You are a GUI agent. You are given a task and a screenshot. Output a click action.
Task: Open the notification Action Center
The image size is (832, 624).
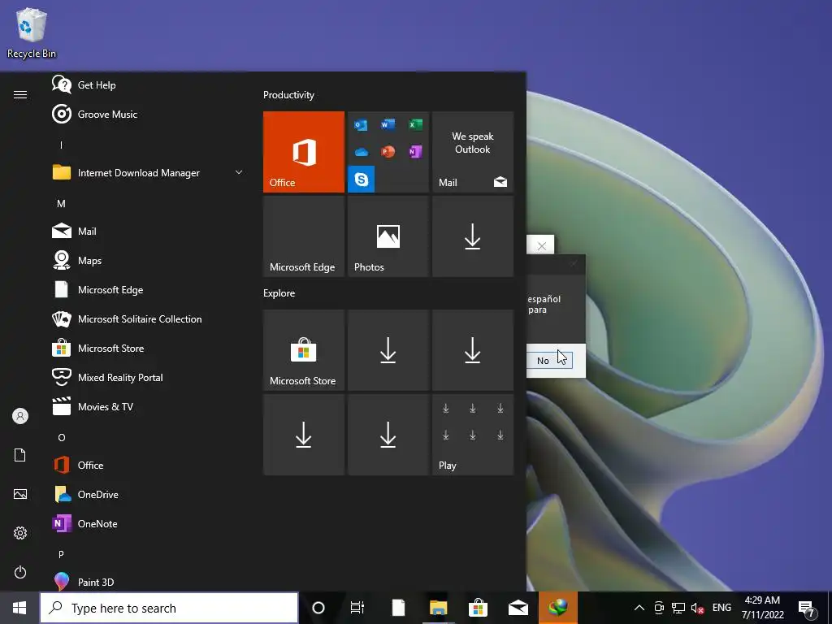point(807,609)
